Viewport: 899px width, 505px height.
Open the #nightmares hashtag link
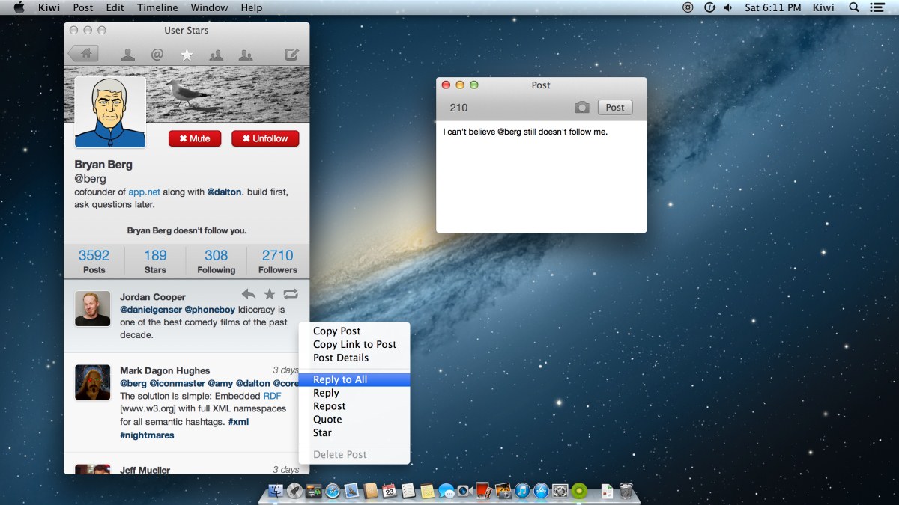tap(147, 435)
